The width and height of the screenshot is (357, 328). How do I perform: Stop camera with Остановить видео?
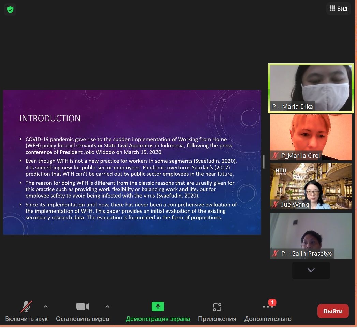point(83,311)
